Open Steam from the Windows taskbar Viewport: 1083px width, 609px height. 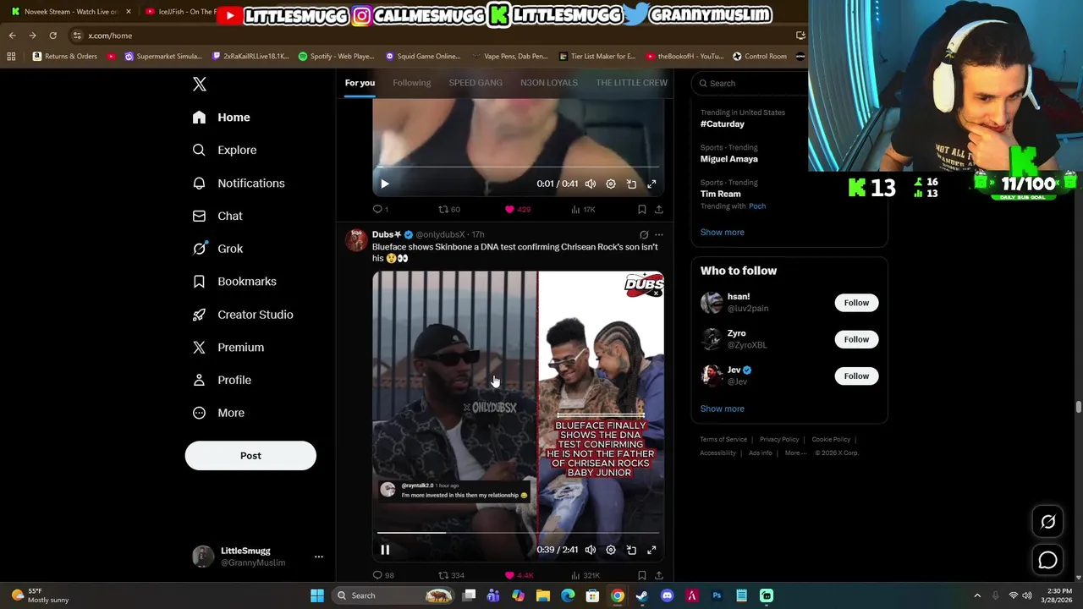tap(642, 595)
